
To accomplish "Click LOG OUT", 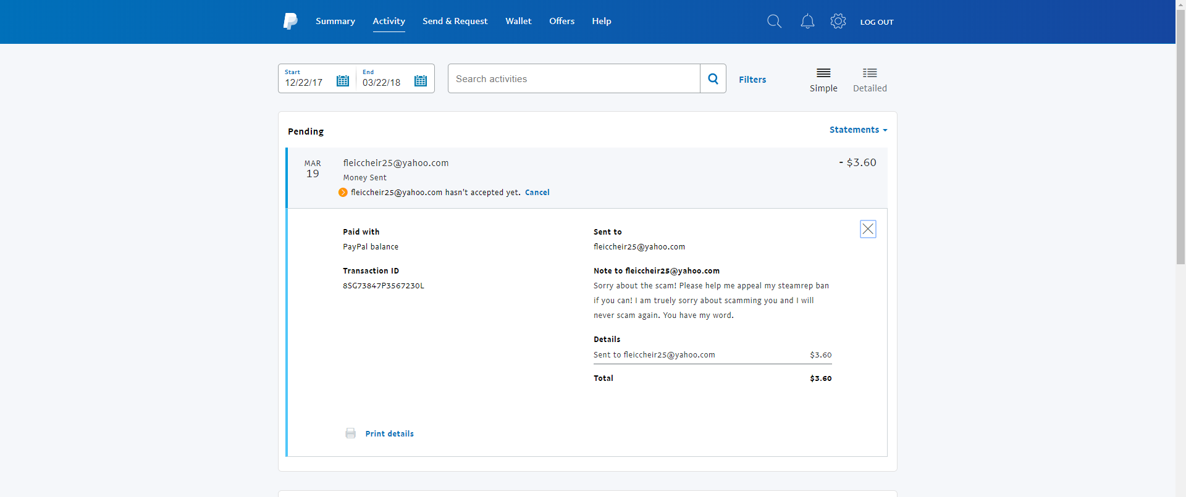I will click(x=877, y=22).
